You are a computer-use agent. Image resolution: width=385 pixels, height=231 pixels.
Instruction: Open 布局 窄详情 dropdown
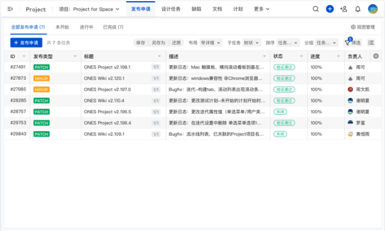point(210,43)
